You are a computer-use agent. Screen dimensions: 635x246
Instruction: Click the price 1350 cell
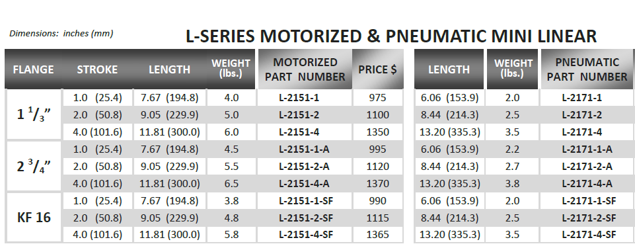click(x=378, y=132)
